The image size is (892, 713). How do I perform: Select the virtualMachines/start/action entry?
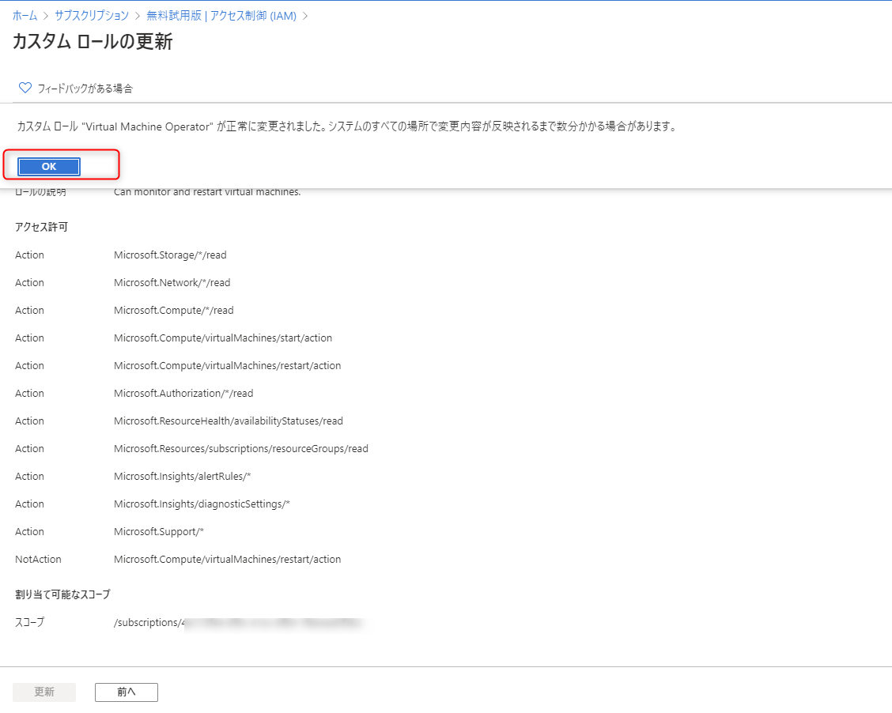click(x=223, y=338)
